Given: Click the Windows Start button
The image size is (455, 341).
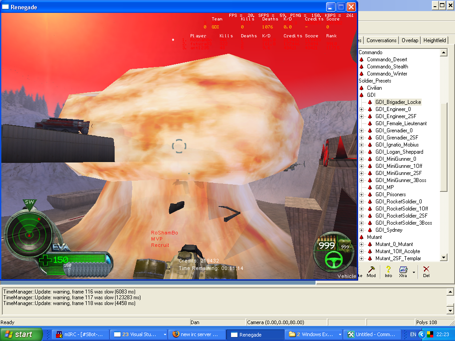Looking at the screenshot, I should coord(21,334).
